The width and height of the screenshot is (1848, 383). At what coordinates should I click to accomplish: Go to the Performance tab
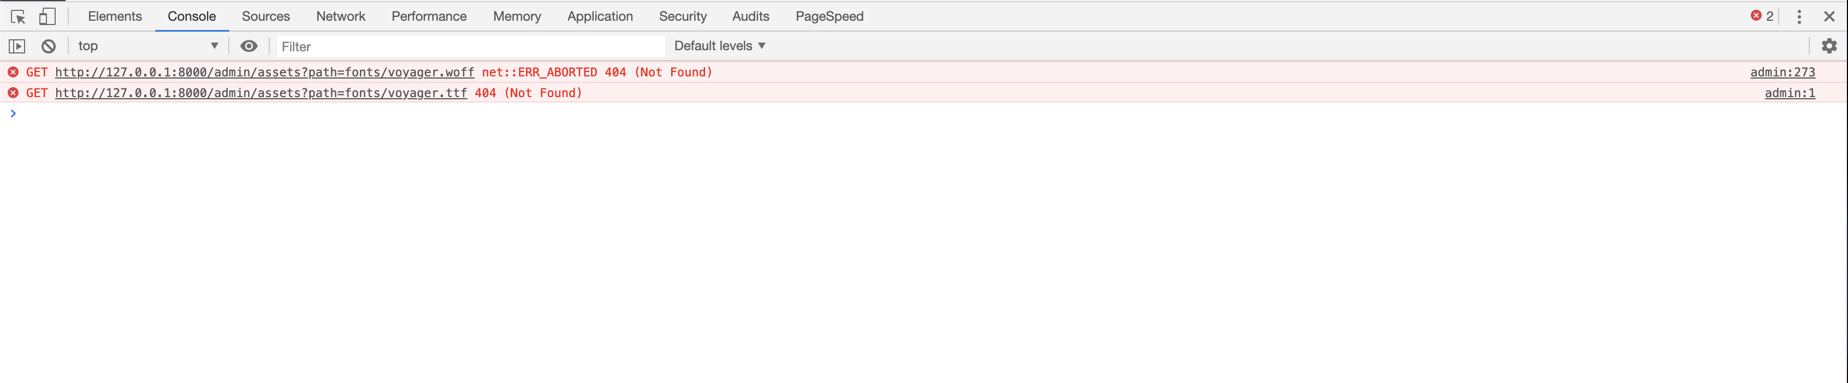point(429,16)
